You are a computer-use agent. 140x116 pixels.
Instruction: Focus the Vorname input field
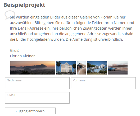[103, 83]
